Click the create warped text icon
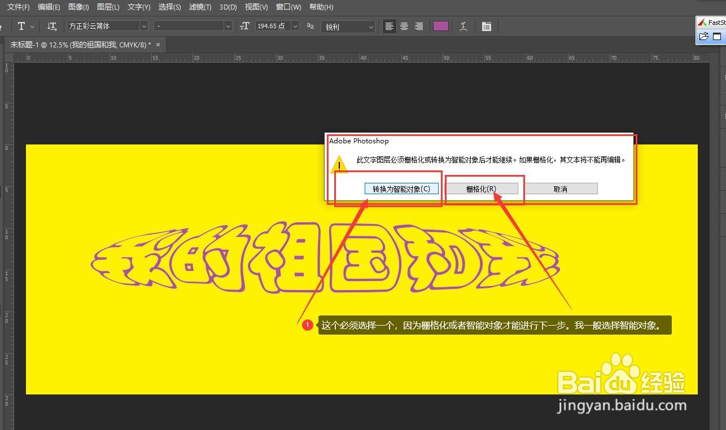 point(463,26)
